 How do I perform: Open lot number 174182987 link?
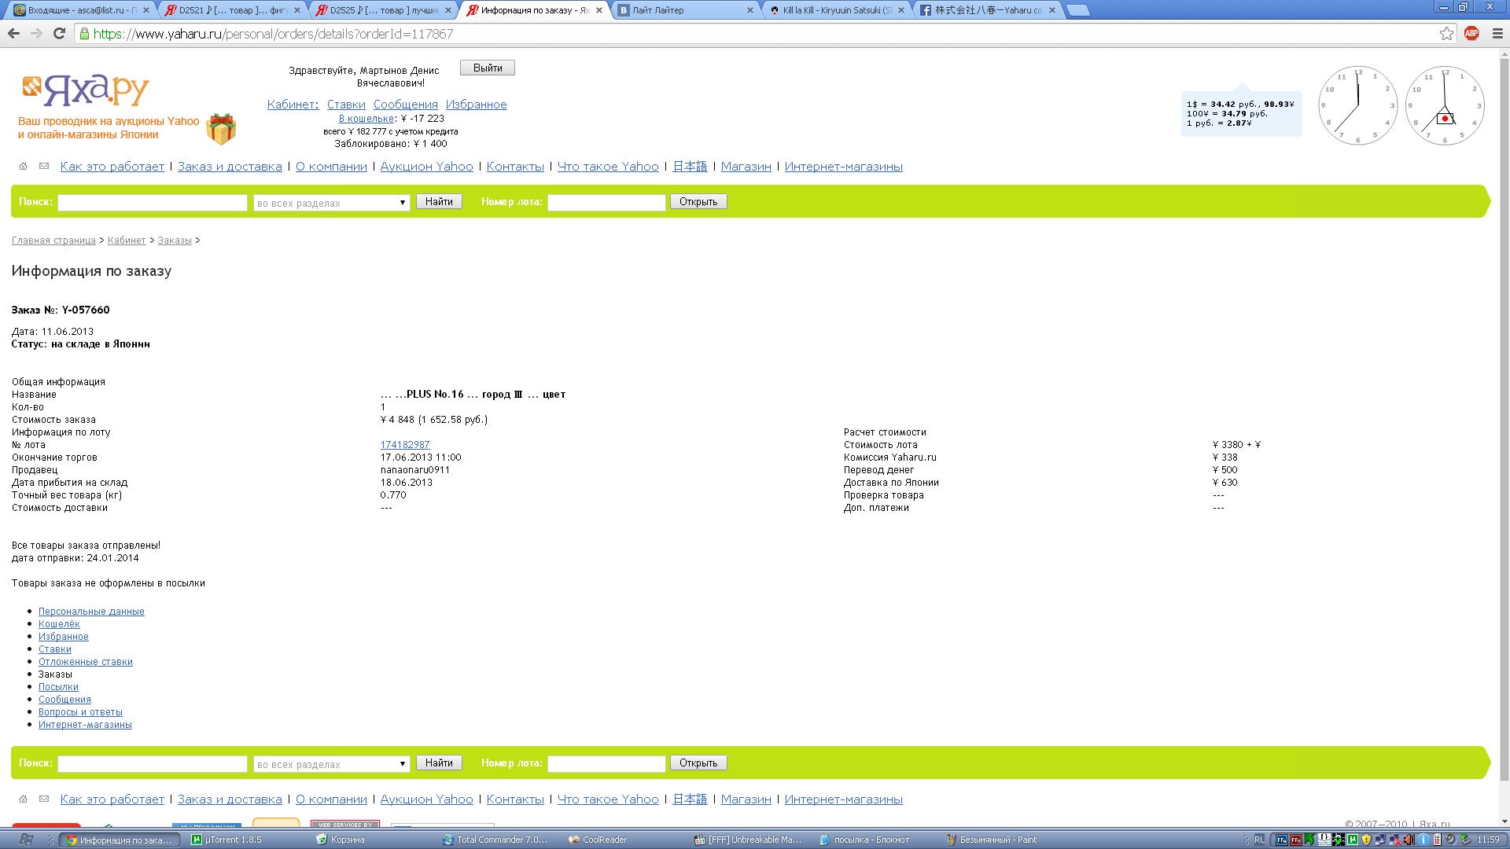[x=404, y=445]
